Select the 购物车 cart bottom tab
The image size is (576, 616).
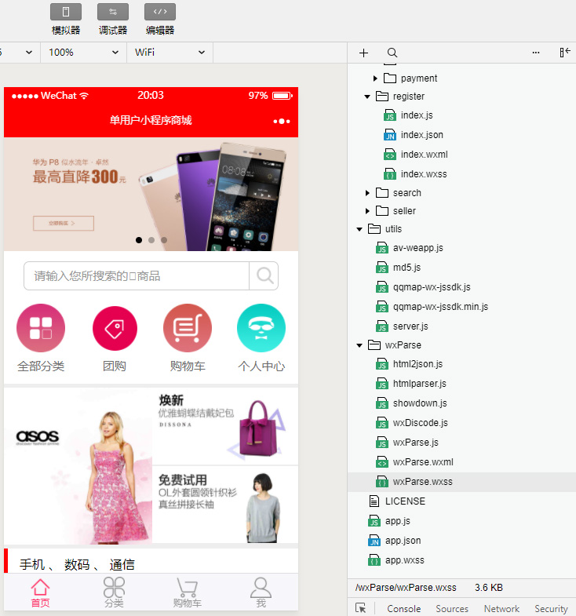point(188,592)
